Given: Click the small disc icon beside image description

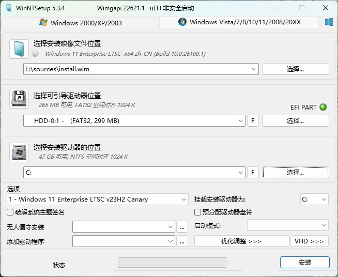Looking at the screenshot, I should tap(35, 53).
